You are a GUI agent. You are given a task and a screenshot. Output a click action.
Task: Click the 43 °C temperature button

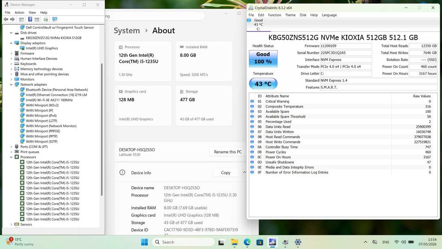coord(263,84)
